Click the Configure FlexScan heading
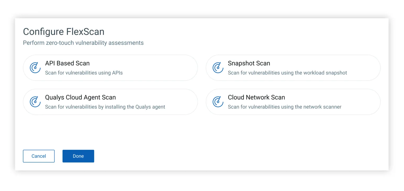 64,32
